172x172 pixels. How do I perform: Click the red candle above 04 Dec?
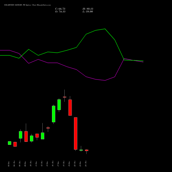15,144
